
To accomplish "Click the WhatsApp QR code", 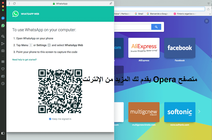I will 60,91.
